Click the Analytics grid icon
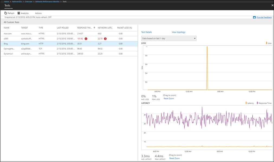 click(x=19, y=13)
